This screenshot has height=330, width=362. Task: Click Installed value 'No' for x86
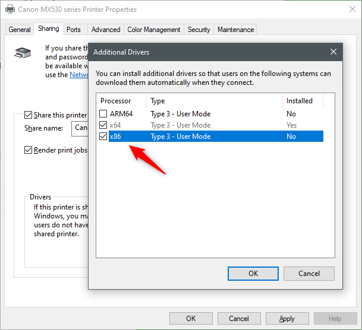tap(291, 137)
